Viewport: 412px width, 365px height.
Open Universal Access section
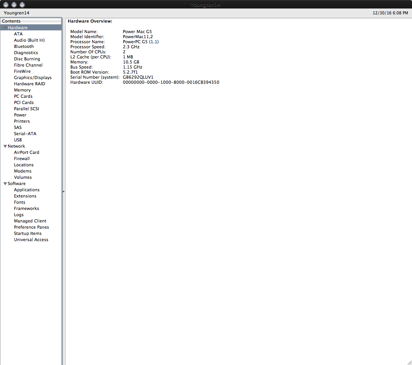(x=31, y=240)
